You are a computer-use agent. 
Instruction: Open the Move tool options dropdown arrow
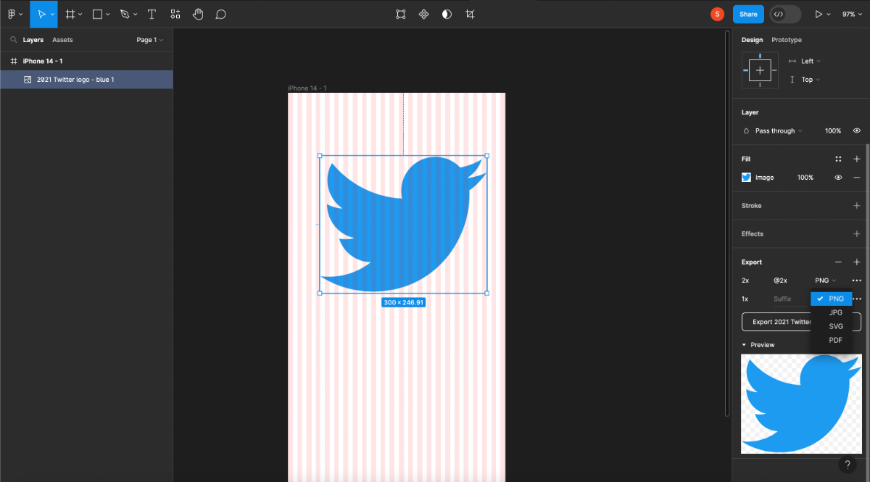click(52, 14)
